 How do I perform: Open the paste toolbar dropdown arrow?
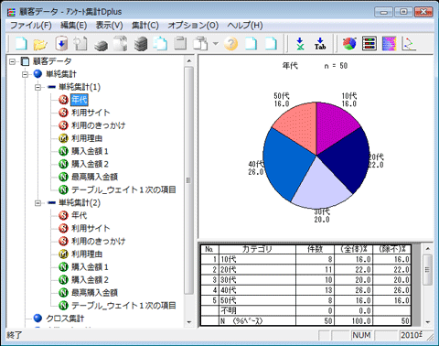tap(216, 44)
